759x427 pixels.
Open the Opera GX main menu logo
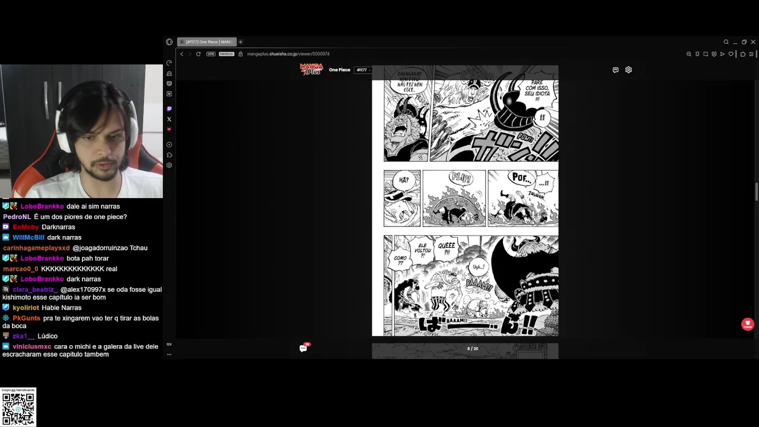click(169, 42)
